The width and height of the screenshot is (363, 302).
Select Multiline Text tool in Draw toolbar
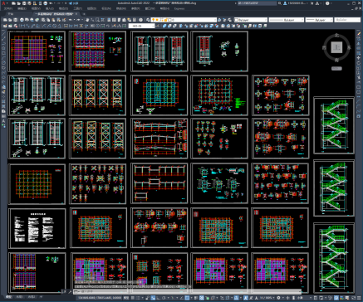[x=3, y=121]
